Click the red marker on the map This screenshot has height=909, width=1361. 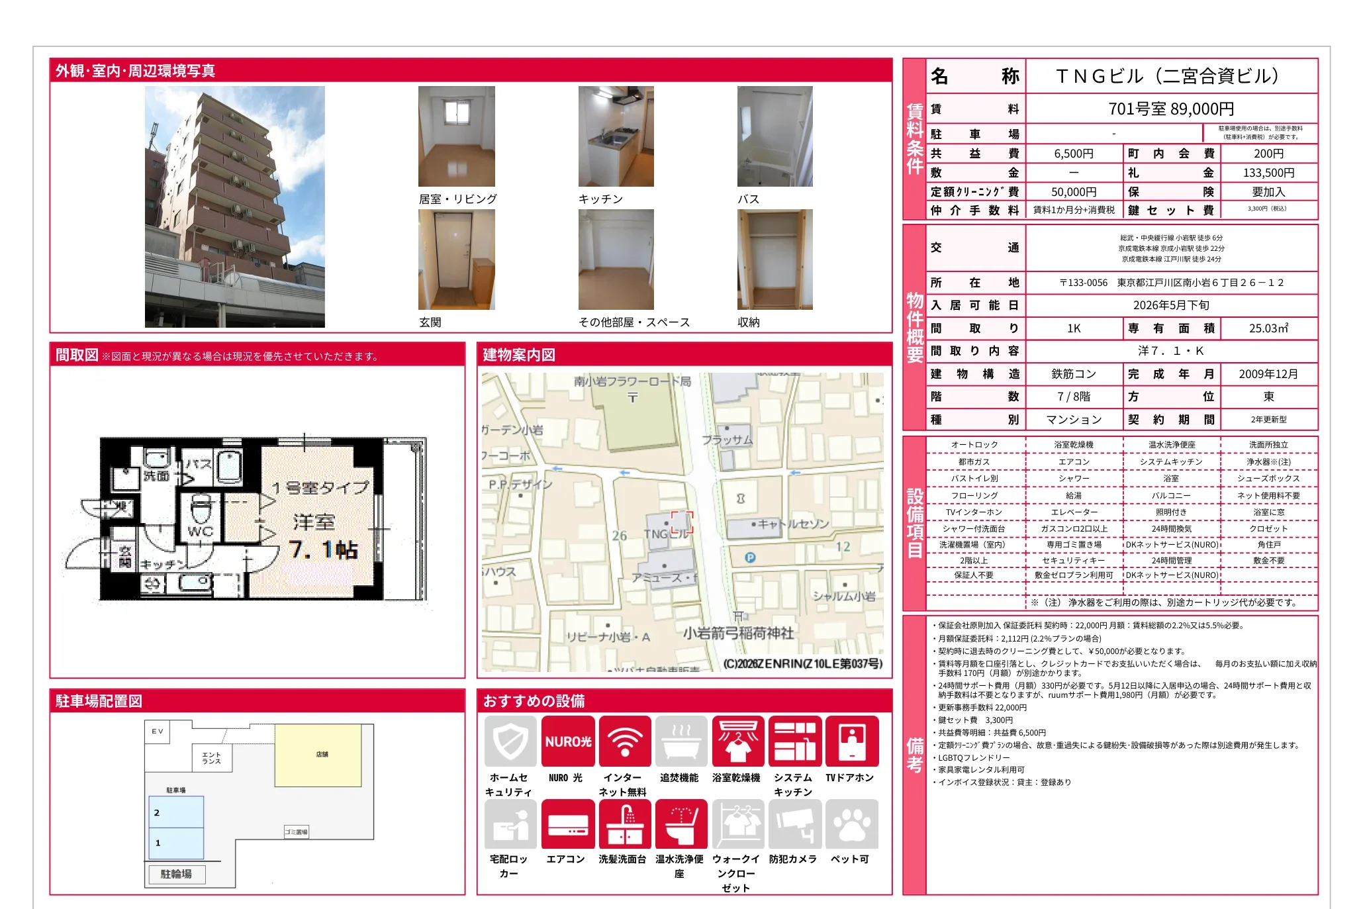pyautogui.click(x=682, y=522)
